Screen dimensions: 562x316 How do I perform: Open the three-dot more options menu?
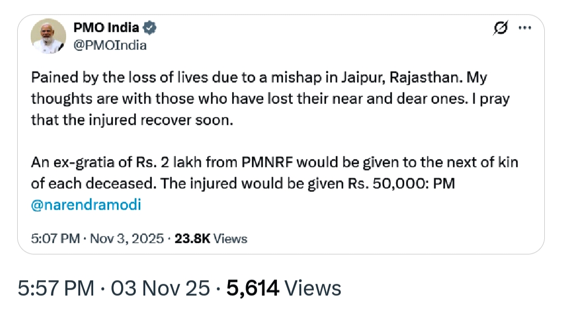525,29
